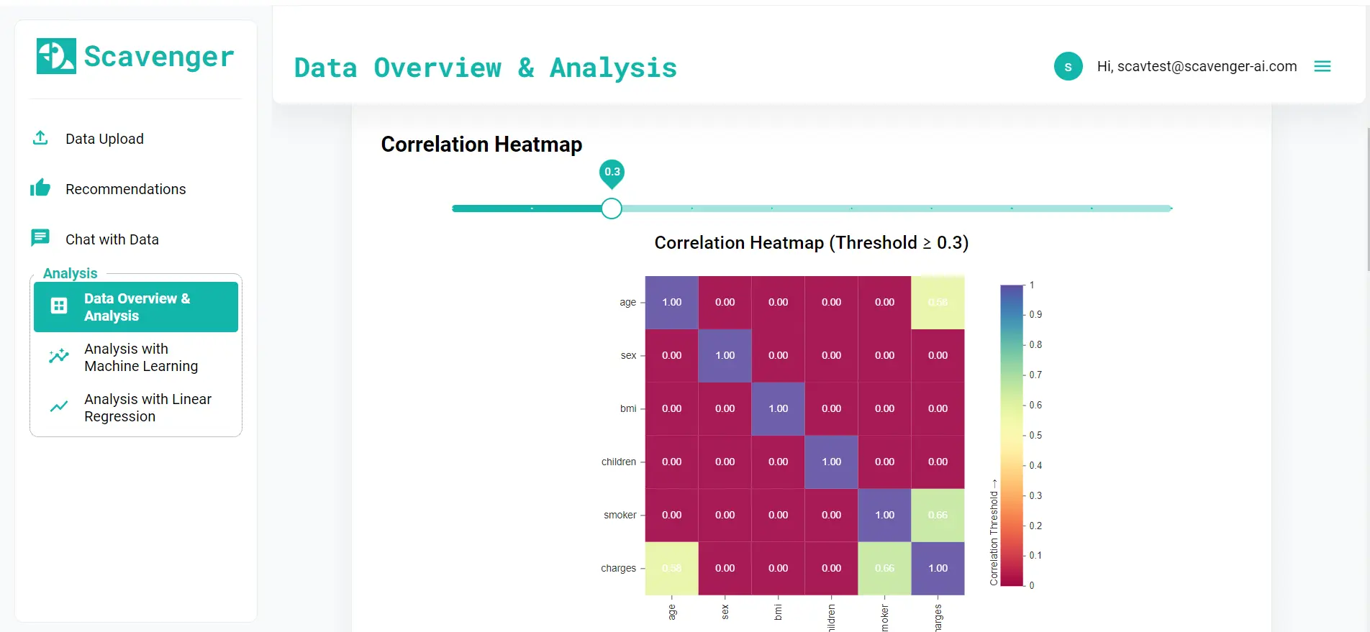Switch to Analysis with Linear Regression
The image size is (1370, 632).
click(148, 407)
